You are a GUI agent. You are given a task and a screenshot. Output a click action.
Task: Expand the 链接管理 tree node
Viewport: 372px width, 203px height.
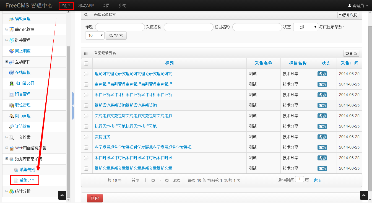point(7,40)
